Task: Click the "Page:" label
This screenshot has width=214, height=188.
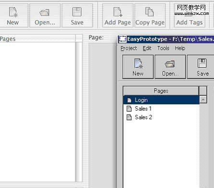Action: [96, 38]
